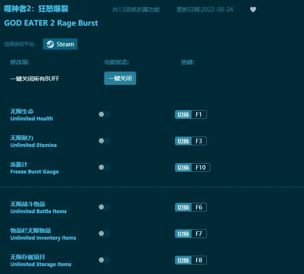Click the GOD EATER 2 Rage Burst title
Screen dimensions: 304x274
point(51,23)
